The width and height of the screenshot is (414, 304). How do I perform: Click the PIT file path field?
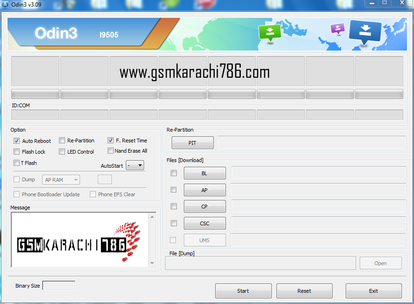click(x=312, y=142)
